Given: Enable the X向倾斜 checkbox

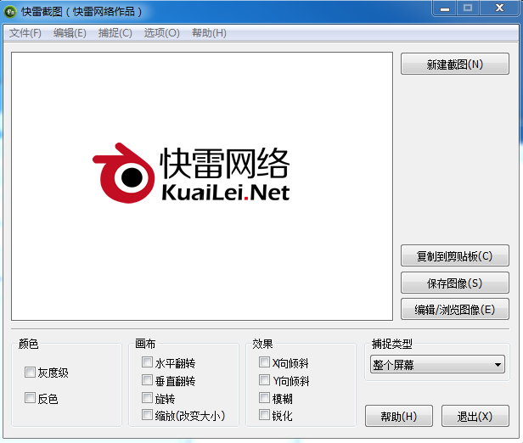Looking at the screenshot, I should click(x=264, y=362).
